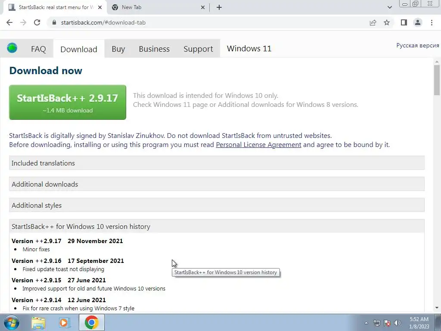441x331 pixels.
Task: Click the Show desktop strip on taskbar
Action: point(438,322)
